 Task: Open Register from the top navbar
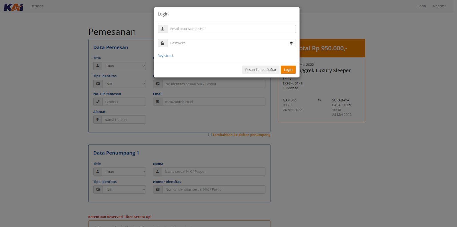[x=439, y=6]
